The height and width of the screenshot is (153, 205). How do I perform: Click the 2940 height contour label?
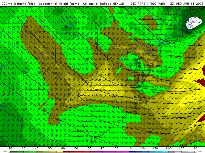(119, 67)
